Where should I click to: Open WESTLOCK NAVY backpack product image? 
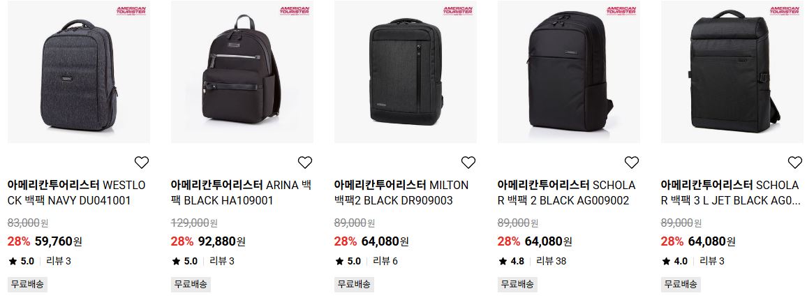click(x=79, y=71)
